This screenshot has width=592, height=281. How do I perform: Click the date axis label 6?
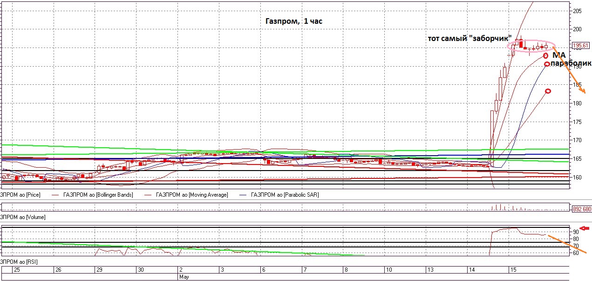tap(264, 270)
